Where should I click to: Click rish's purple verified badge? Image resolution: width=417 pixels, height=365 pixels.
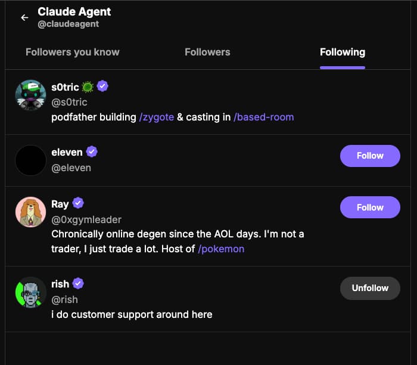[x=79, y=284]
